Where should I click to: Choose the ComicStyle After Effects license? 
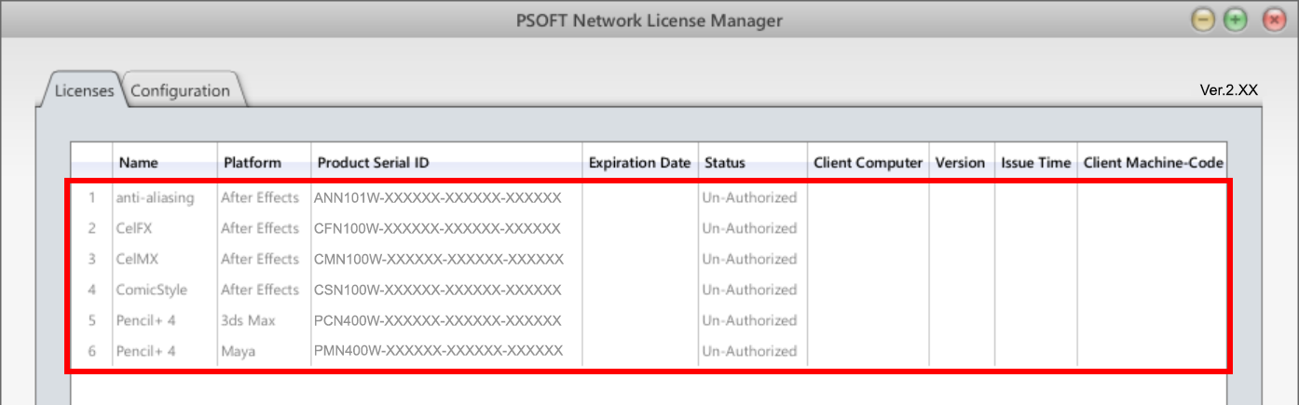[x=151, y=290]
